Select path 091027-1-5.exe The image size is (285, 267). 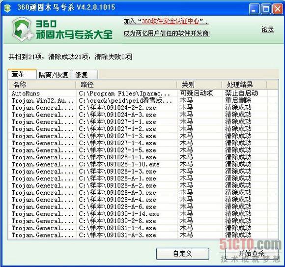117,150
